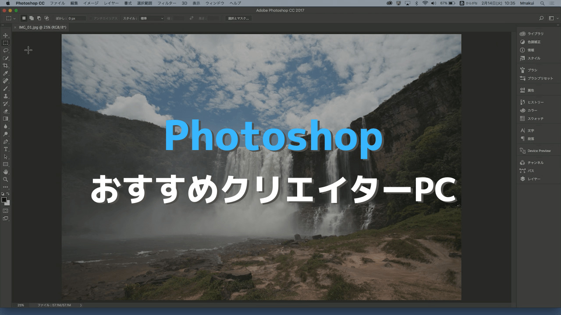
Task: Choose Intersect with Selection mode
Action: 46,18
